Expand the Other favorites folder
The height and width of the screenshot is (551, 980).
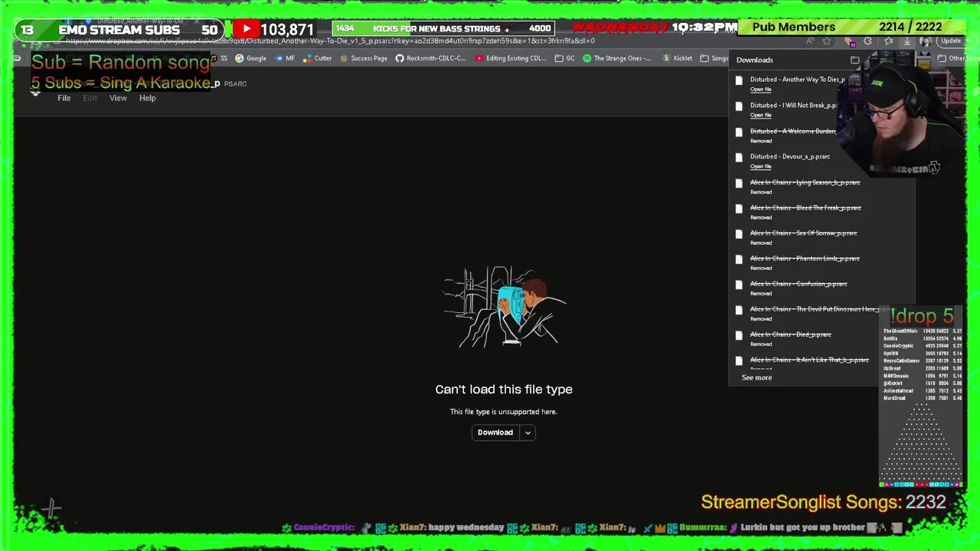953,58
